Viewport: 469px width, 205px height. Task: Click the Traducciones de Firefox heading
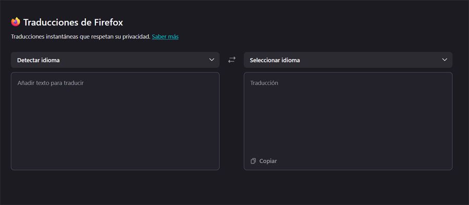coord(73,22)
